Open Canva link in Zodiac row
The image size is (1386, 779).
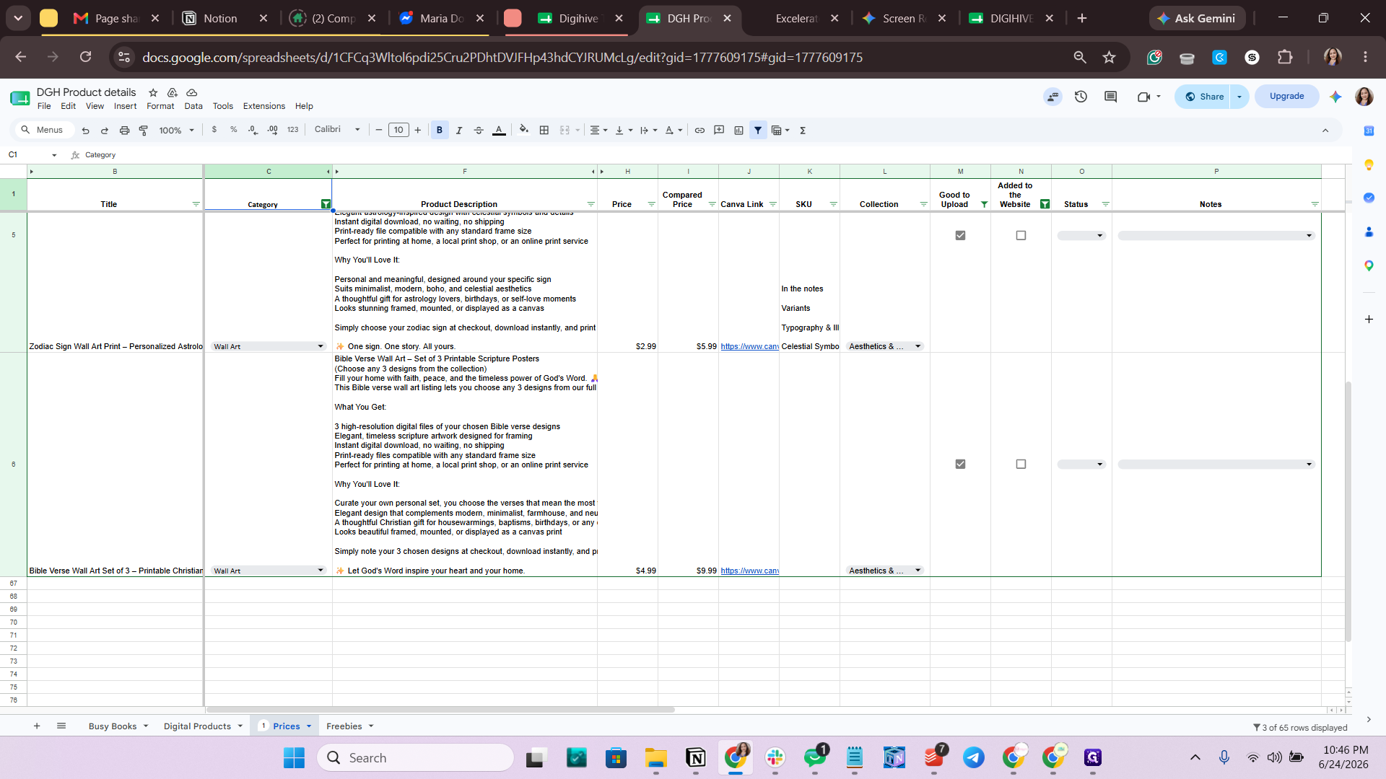(x=749, y=346)
